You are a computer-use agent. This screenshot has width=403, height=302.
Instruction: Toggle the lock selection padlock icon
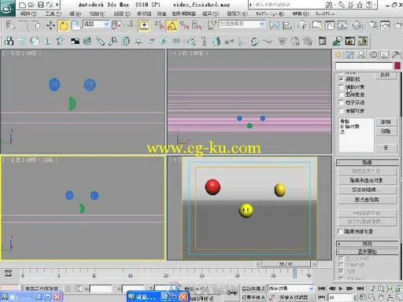click(68, 289)
